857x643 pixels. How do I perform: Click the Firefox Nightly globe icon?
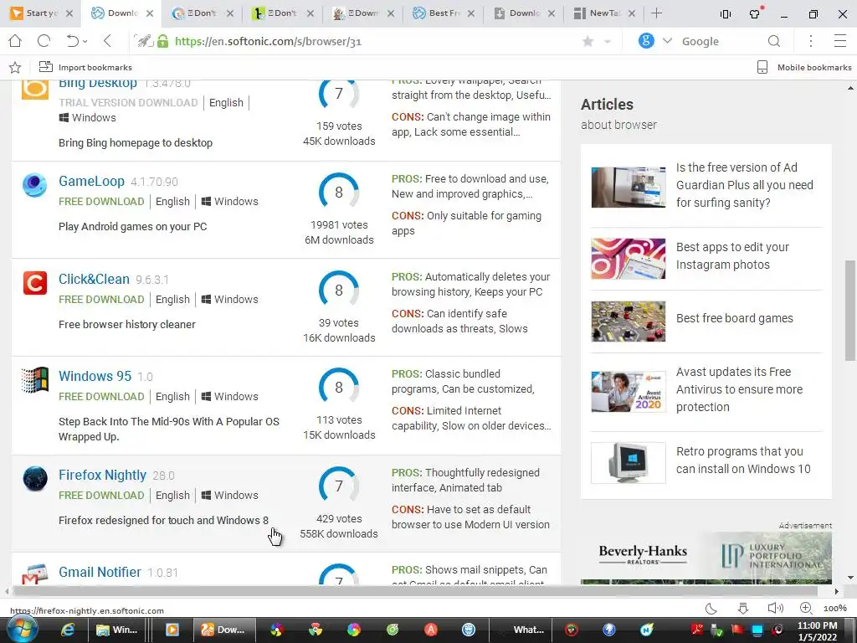pyautogui.click(x=34, y=478)
